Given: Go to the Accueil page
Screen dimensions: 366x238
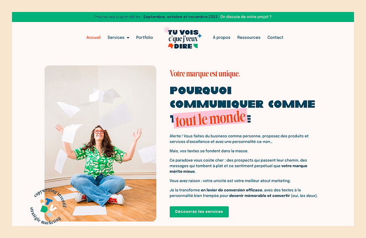Looking at the screenshot, I should point(94,38).
